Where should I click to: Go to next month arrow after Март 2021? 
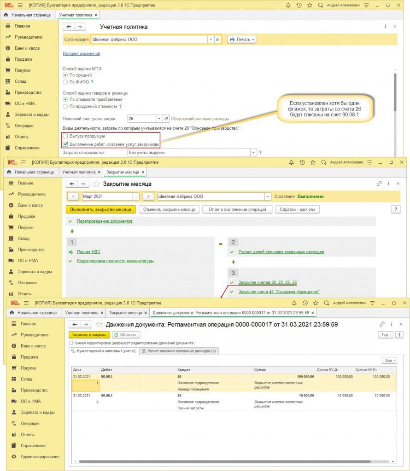148,196
